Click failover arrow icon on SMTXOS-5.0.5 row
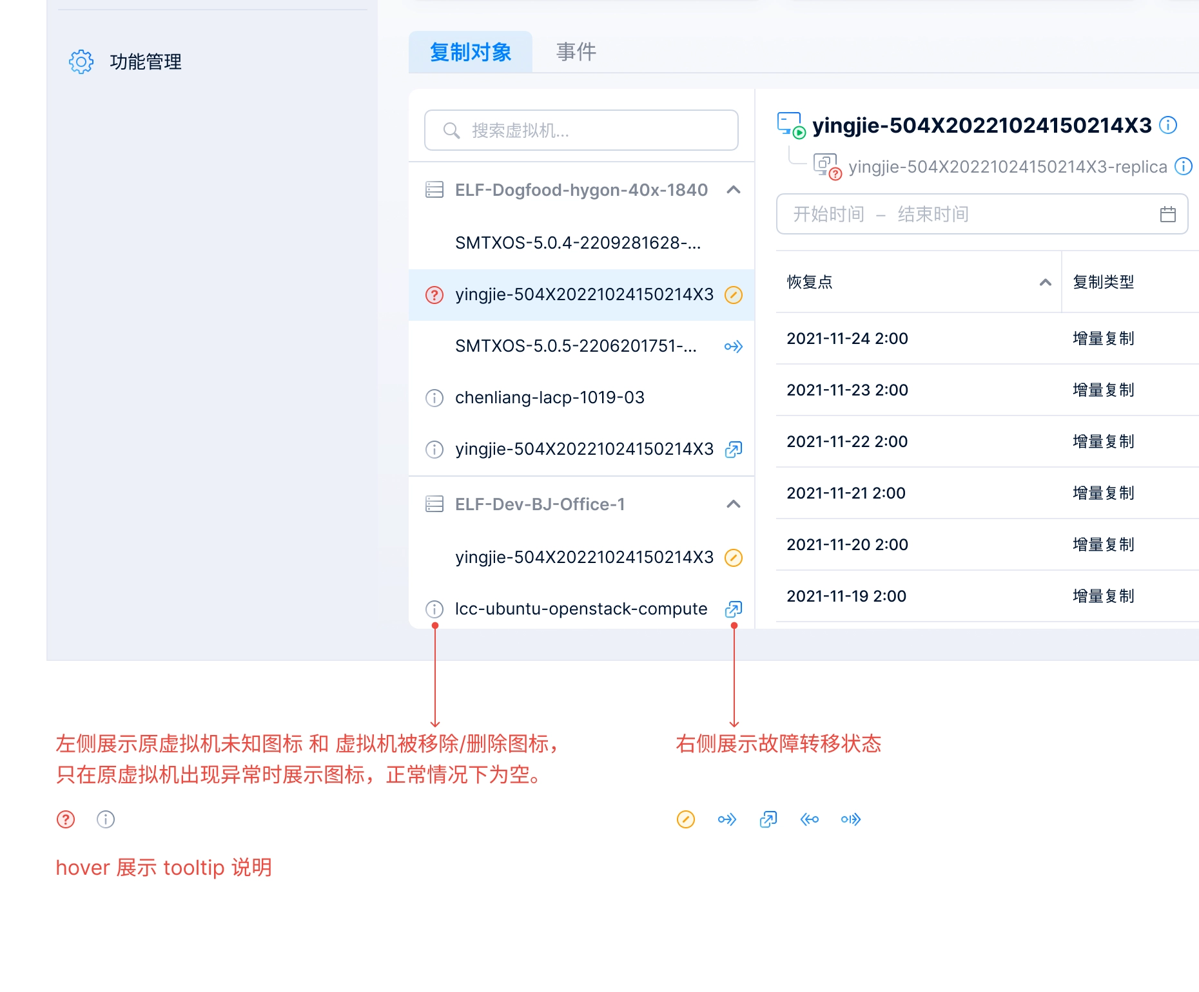 click(733, 347)
